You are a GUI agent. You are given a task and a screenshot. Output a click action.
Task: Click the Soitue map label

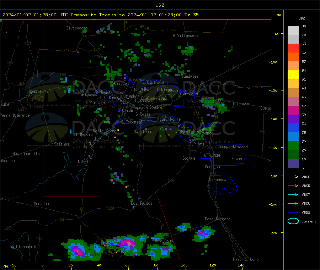(189, 158)
